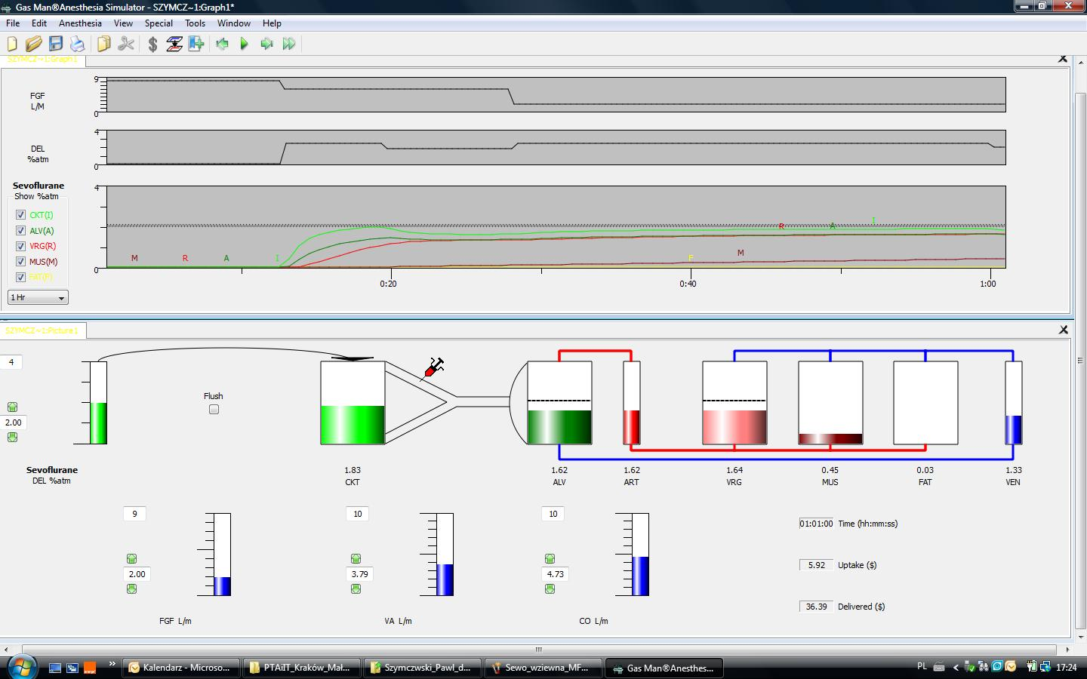This screenshot has height=679, width=1087.
Task: Select the SZYMCZ~1:Picture1 tab
Action: click(44, 330)
